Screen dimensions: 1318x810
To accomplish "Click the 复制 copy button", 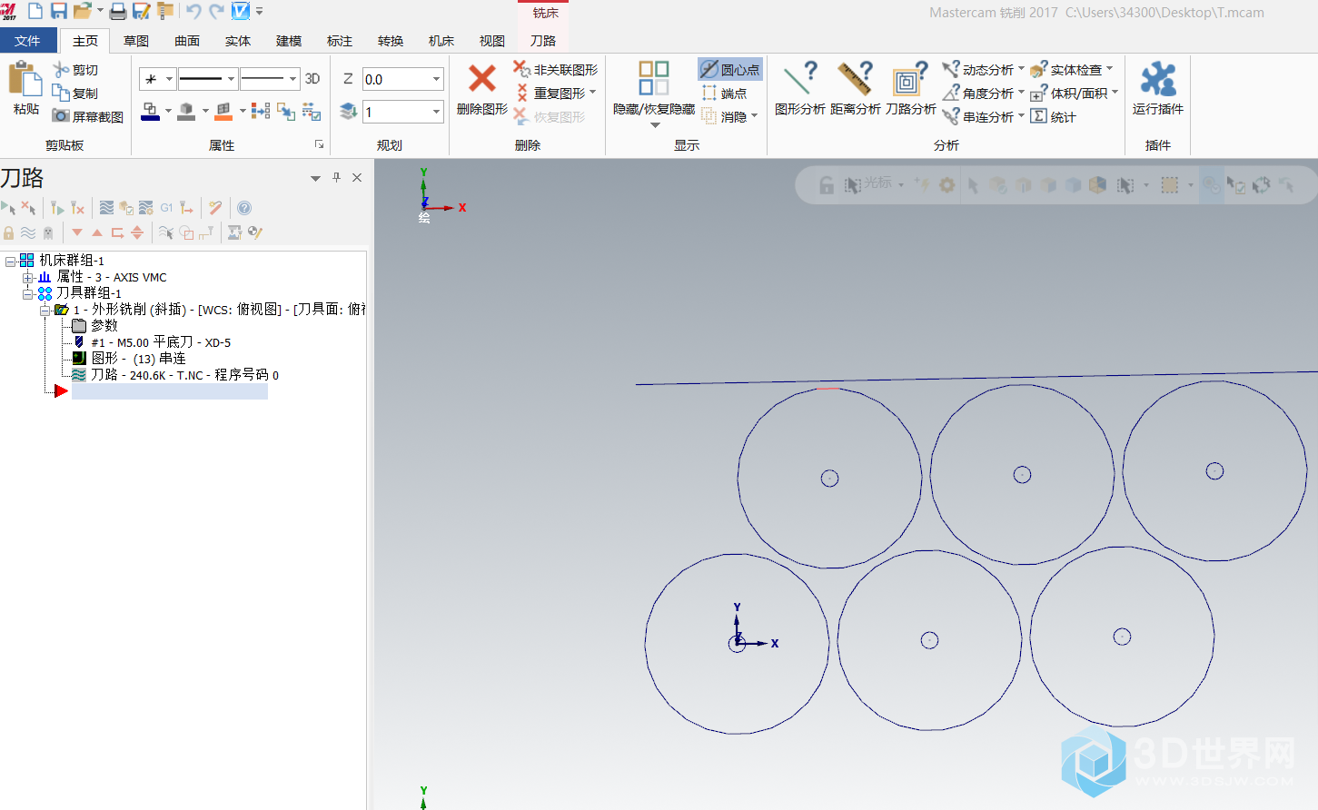I will click(75, 94).
